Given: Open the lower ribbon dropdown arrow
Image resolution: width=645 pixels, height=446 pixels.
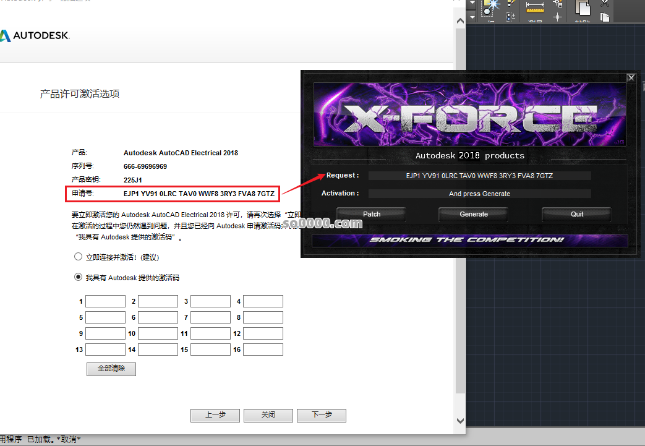Looking at the screenshot, I should (472, 17).
